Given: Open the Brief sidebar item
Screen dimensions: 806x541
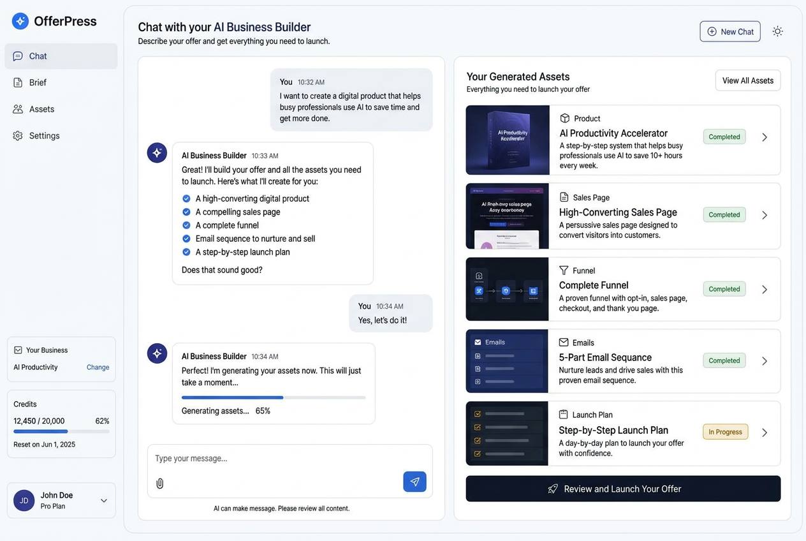Looking at the screenshot, I should [x=61, y=82].
